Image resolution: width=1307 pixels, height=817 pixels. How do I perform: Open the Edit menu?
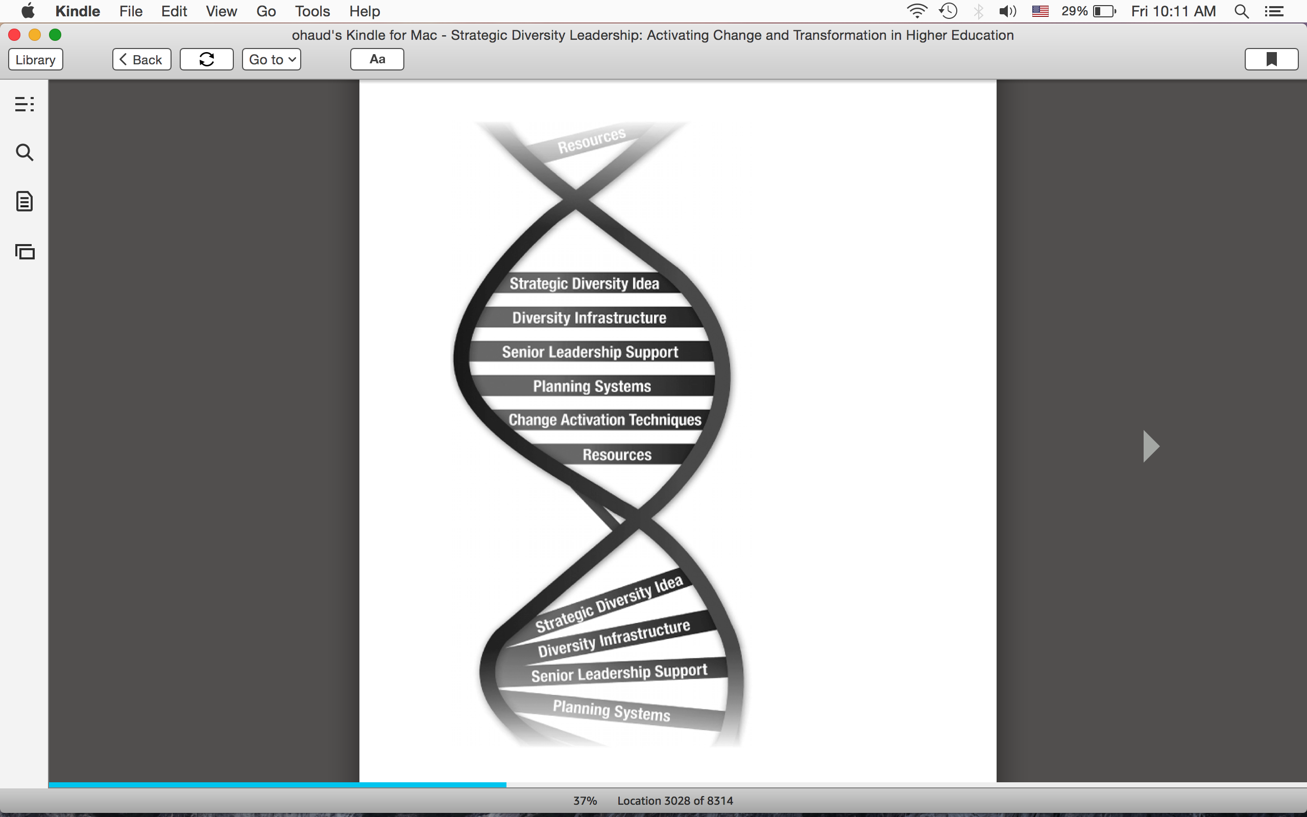pos(174,11)
